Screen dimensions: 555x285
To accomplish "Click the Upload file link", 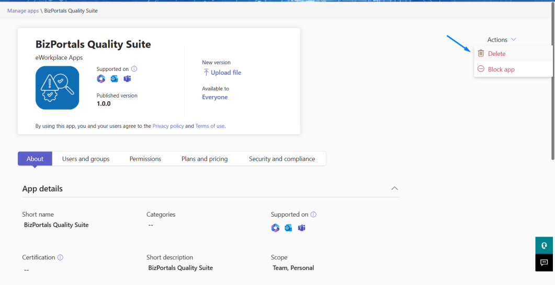I will click(226, 73).
